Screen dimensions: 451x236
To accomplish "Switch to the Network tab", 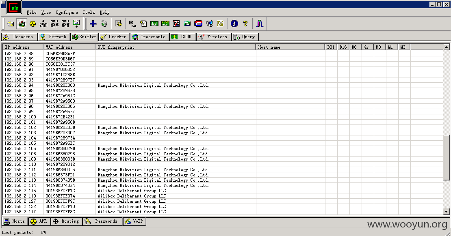I will point(54,37).
